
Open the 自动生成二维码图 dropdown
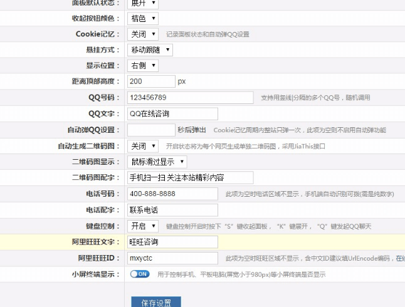click(x=142, y=146)
